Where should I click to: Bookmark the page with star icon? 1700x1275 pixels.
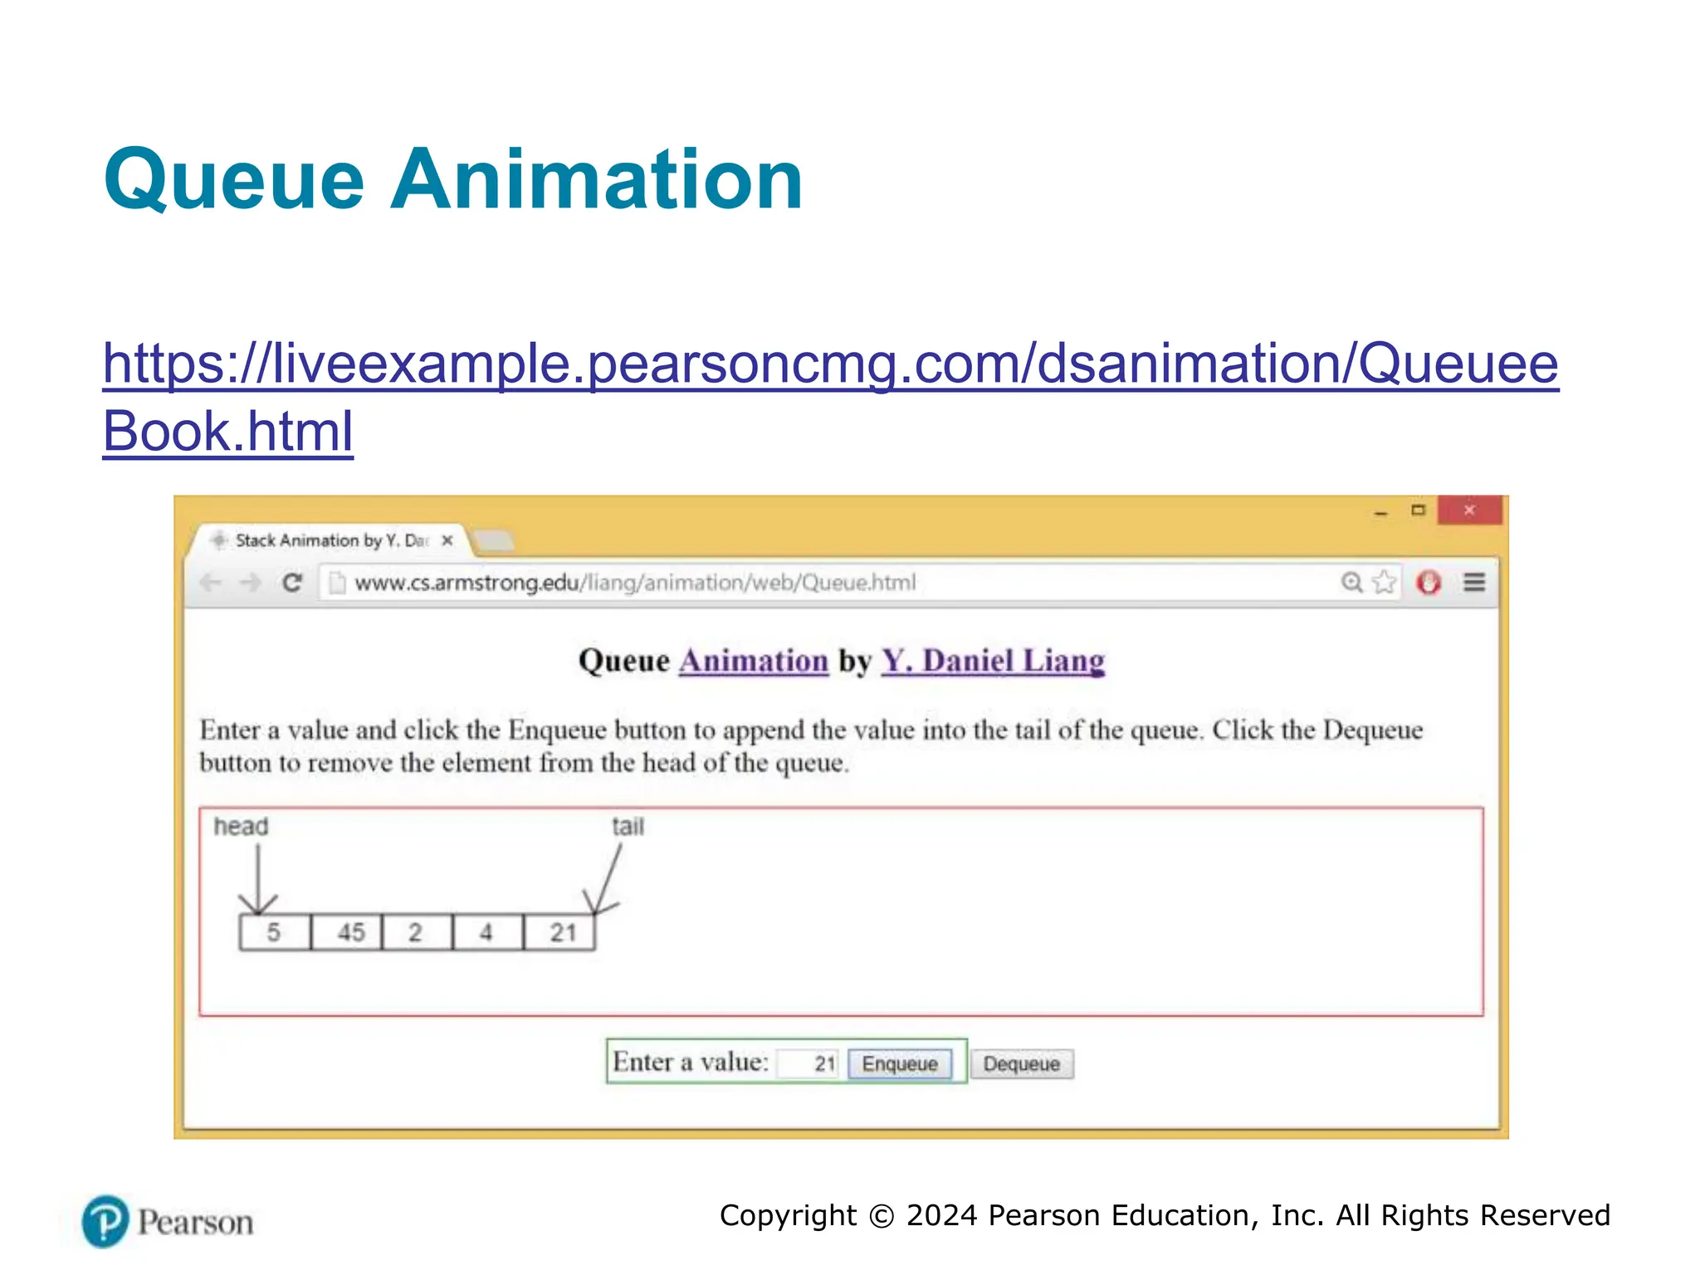1384,583
